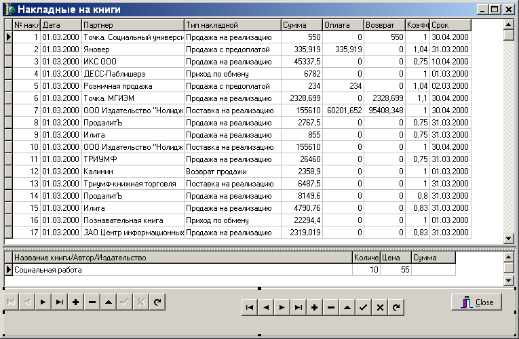Refresh data with left navigator refresh button
Screen dimensions: 519x339
point(157,302)
